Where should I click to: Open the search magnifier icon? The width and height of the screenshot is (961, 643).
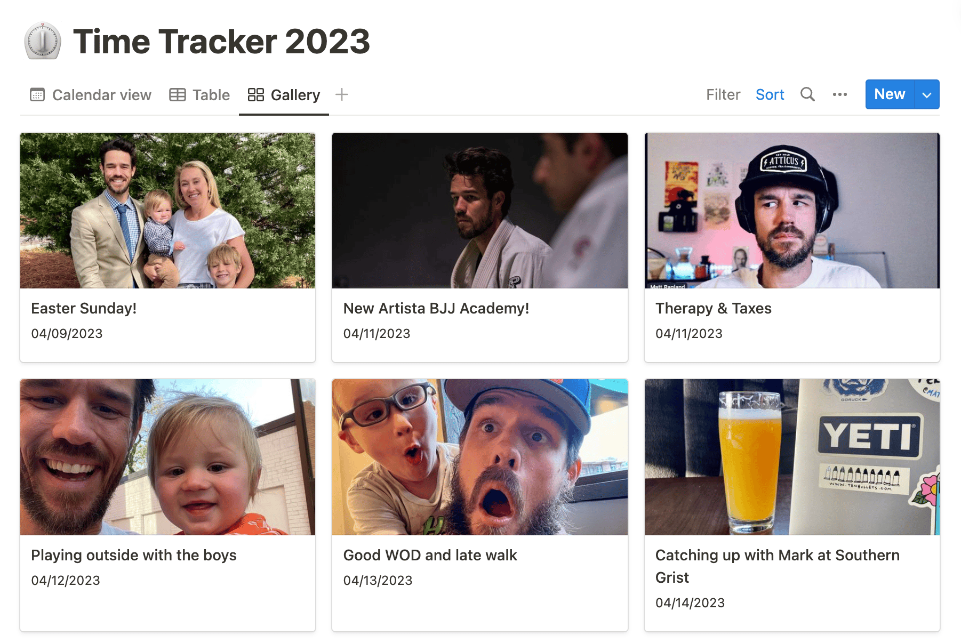click(x=807, y=94)
